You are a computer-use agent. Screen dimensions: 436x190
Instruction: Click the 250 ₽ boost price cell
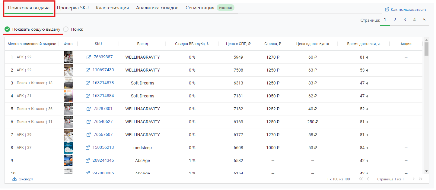point(313,122)
